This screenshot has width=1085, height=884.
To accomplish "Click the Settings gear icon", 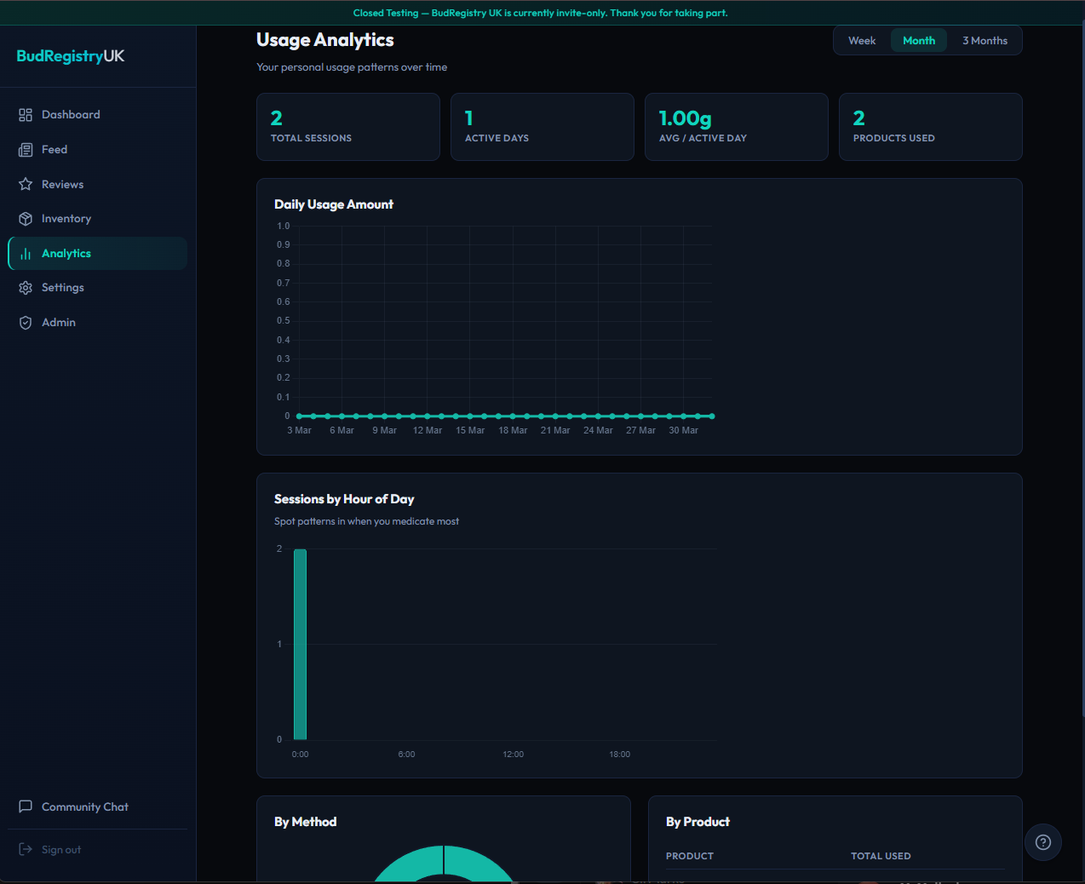I will pos(26,288).
